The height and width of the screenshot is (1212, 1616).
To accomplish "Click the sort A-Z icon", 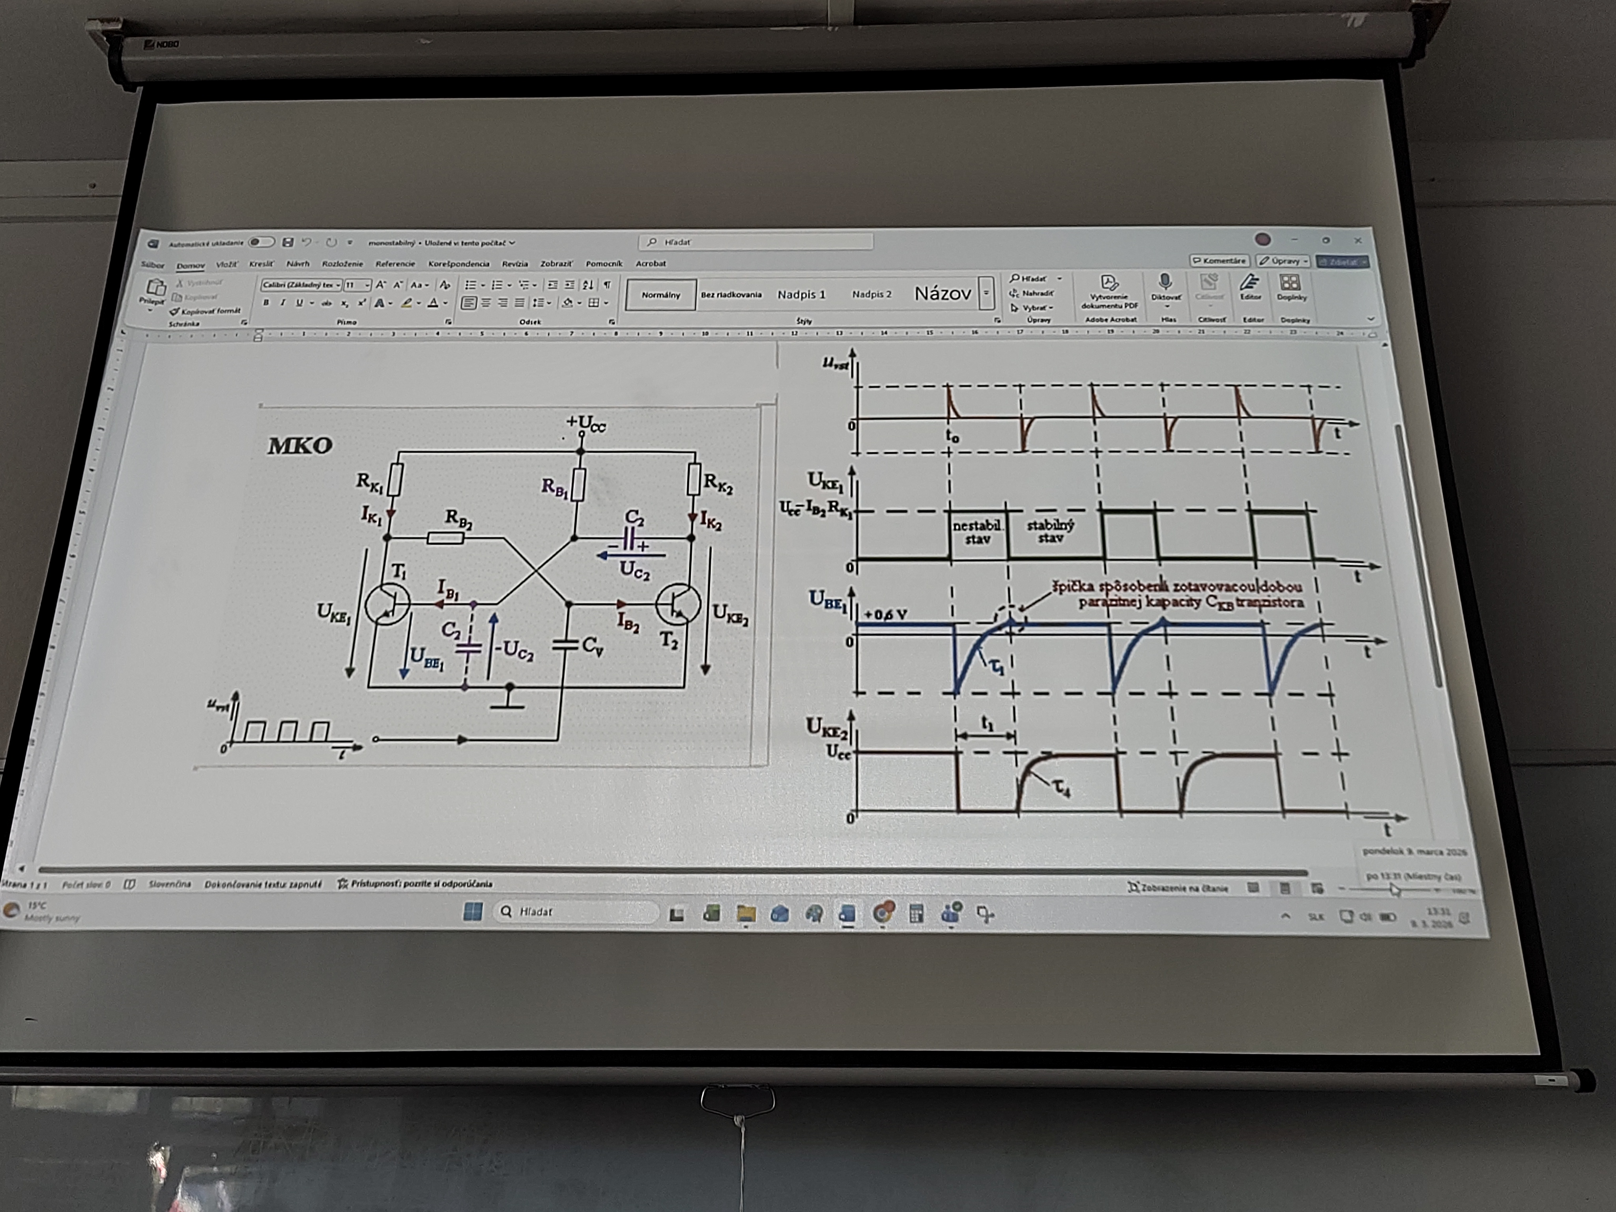I will pos(588,285).
